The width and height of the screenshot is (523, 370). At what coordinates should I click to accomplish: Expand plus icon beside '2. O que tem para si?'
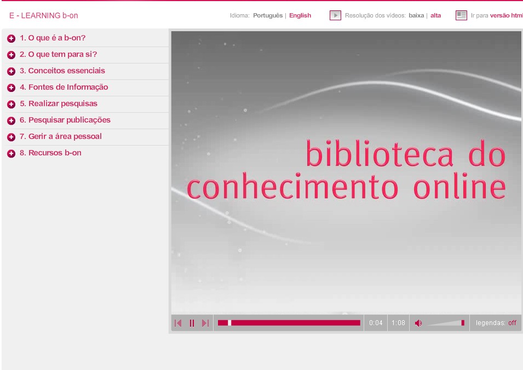(x=12, y=55)
